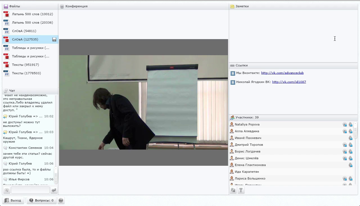Screen dimensions: 360x206
Task: Click the globe icon beside Вопросы
Action: (x=61, y=200)
